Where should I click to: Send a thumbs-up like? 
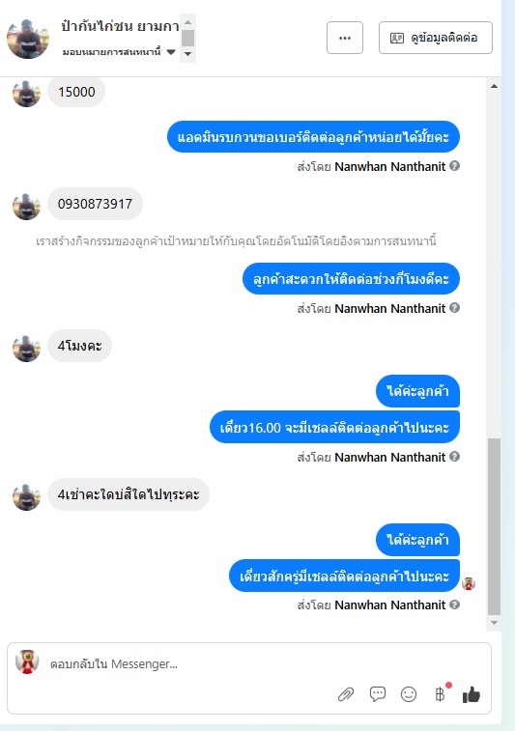coord(472,694)
